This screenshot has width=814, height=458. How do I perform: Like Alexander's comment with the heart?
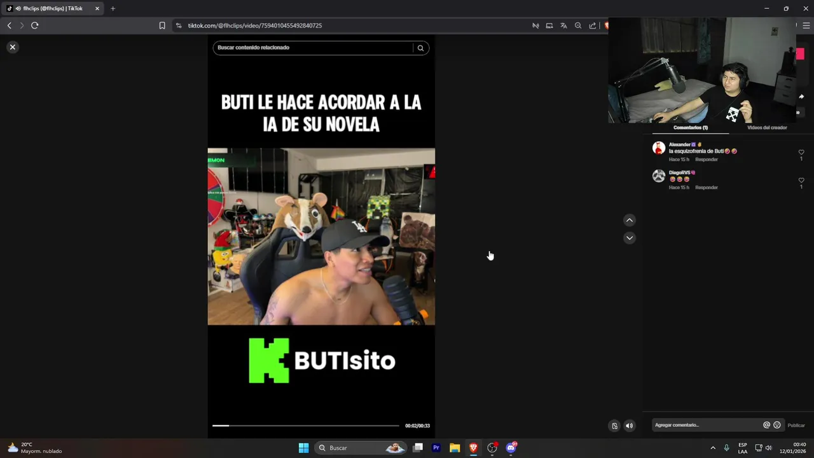coord(801,152)
